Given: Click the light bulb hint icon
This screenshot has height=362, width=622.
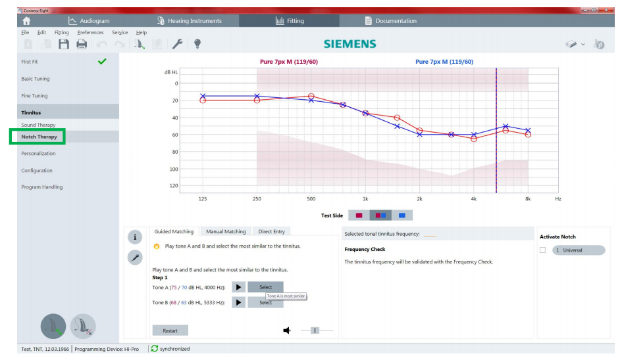Looking at the screenshot, I should [x=197, y=44].
